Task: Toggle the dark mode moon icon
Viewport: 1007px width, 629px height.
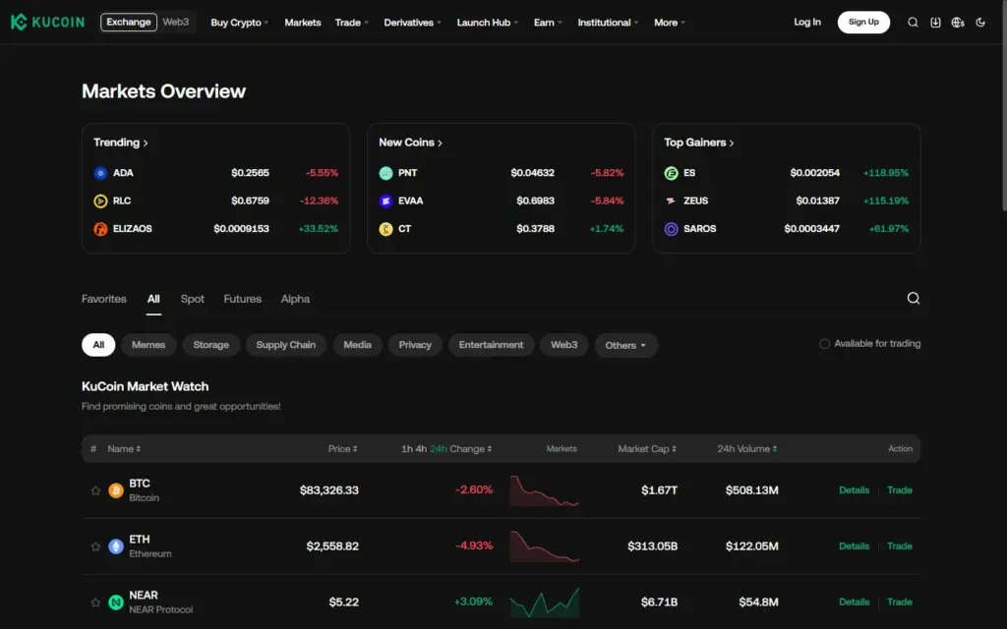Action: (980, 23)
